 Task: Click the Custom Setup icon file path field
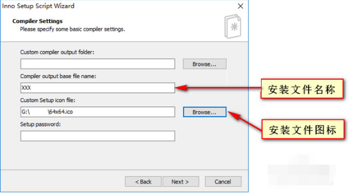tap(98, 112)
